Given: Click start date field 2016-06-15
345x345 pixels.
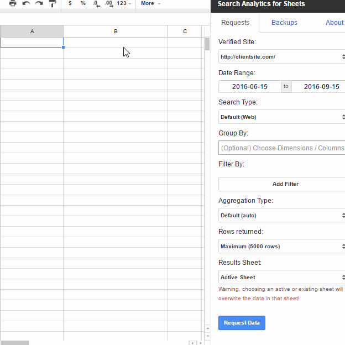Looking at the screenshot, I should [x=250, y=86].
